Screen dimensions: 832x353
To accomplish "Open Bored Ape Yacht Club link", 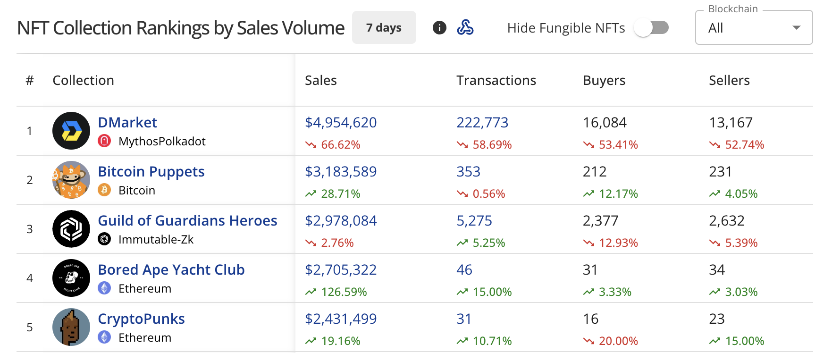I will tap(171, 269).
